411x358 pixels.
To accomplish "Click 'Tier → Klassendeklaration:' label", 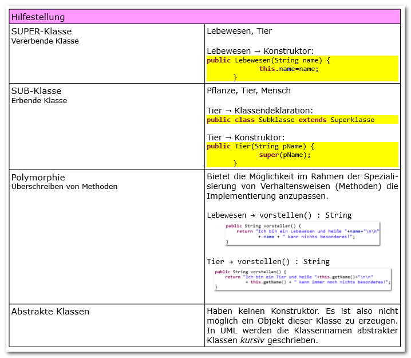I will 260,111.
